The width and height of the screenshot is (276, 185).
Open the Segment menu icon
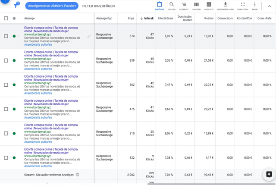[x=184, y=4]
